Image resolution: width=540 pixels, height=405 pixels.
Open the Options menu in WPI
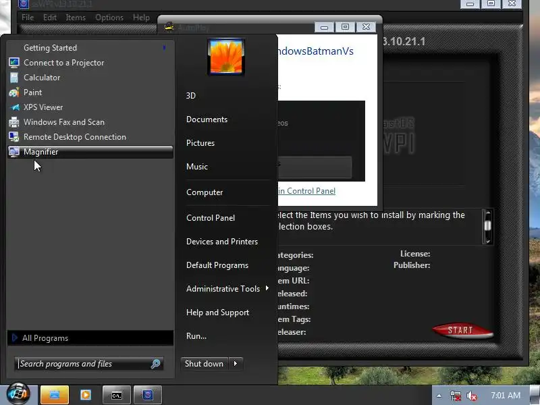point(109,18)
